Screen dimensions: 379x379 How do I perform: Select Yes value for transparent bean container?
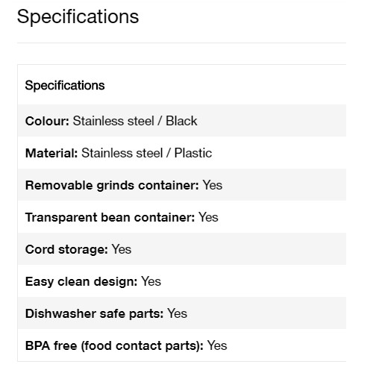pos(208,217)
